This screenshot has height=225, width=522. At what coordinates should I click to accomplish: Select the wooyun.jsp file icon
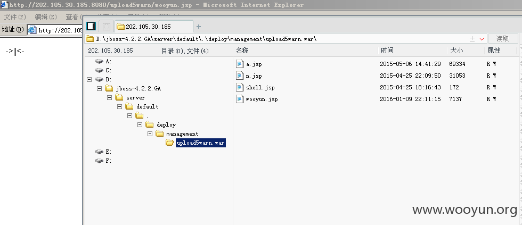(240, 99)
